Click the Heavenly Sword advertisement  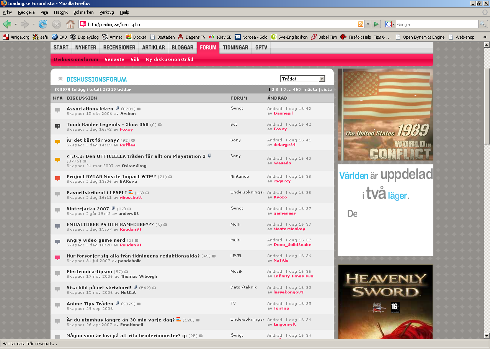click(x=385, y=302)
